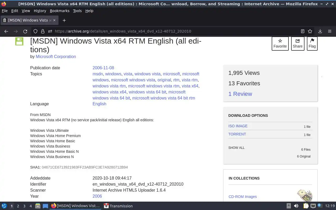Select the SHA1 hash text
Viewport: 336px width, 210px height.
[x=85, y=167]
